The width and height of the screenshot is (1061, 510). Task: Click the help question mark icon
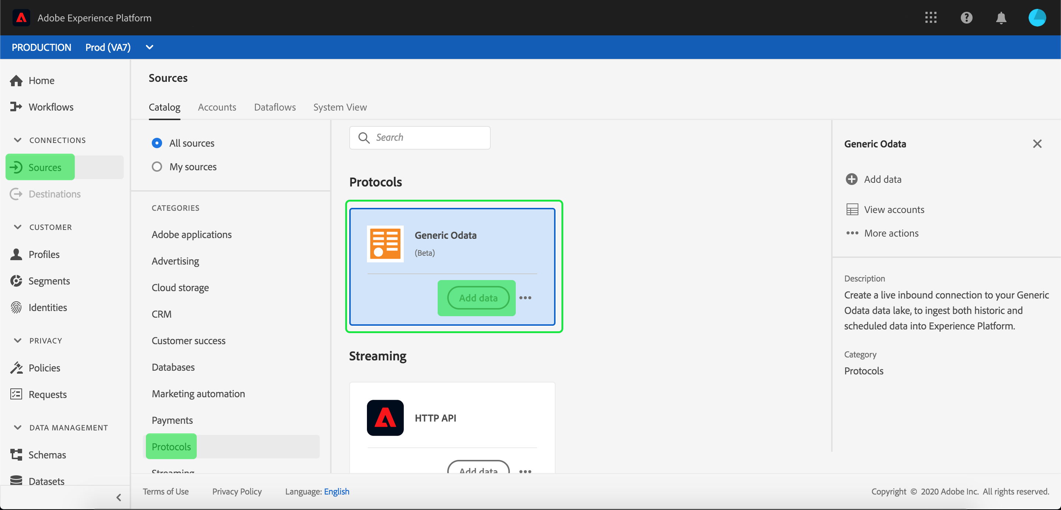966,18
